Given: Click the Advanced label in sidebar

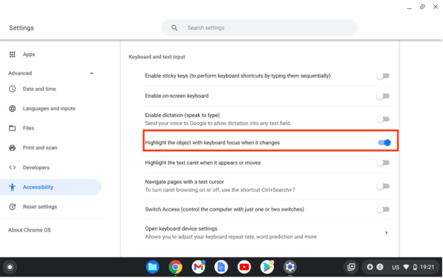Looking at the screenshot, I should (20, 73).
